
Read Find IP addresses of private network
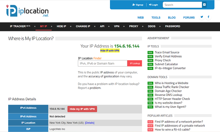180,126
